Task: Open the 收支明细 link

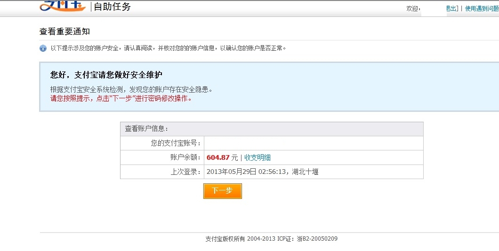Action: [258, 157]
